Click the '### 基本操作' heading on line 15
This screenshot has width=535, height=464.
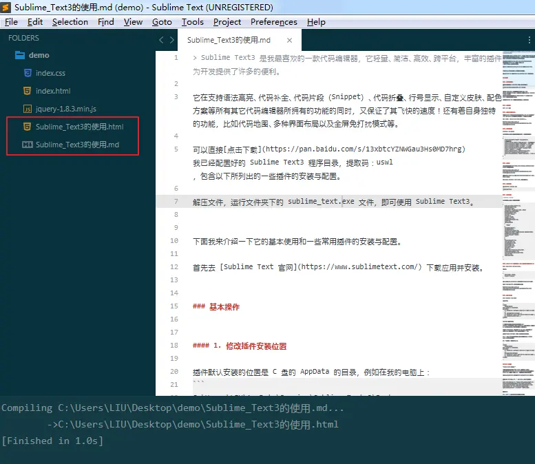216,307
